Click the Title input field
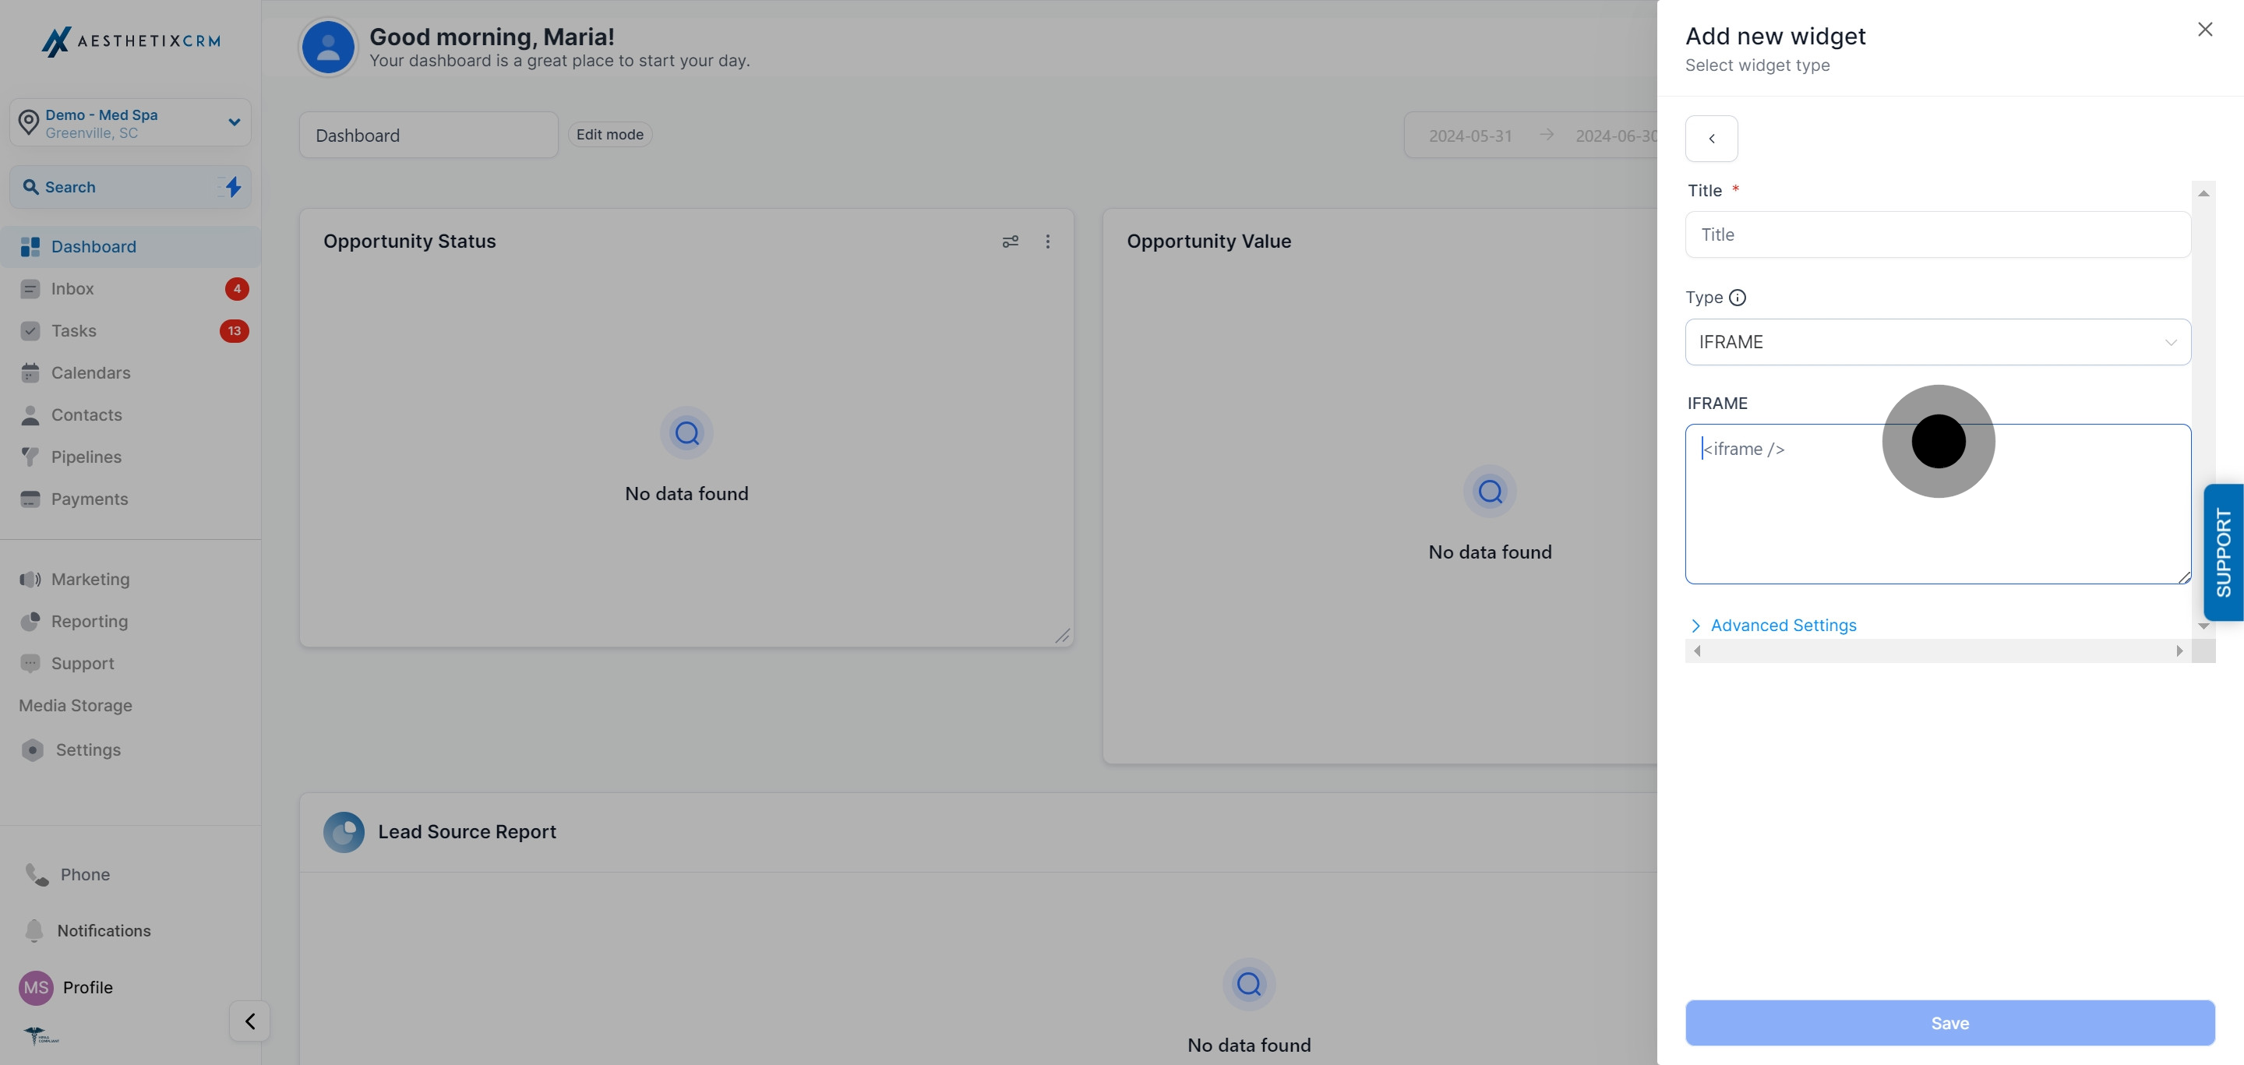Image resolution: width=2244 pixels, height=1065 pixels. pos(1937,235)
